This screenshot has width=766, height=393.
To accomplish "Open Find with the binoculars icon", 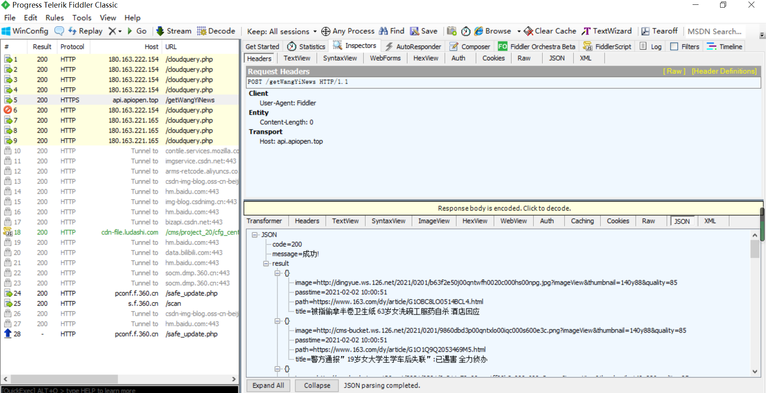I will [391, 31].
